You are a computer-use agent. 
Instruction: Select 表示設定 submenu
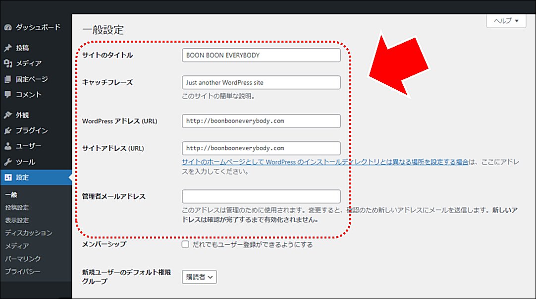click(x=17, y=220)
